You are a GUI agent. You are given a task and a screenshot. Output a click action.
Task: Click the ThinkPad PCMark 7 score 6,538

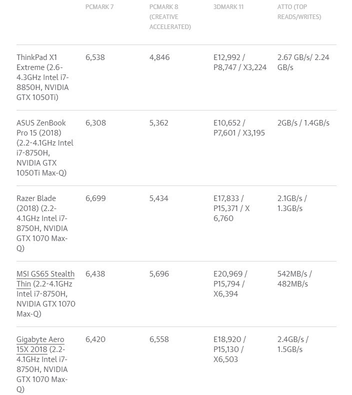(x=95, y=57)
